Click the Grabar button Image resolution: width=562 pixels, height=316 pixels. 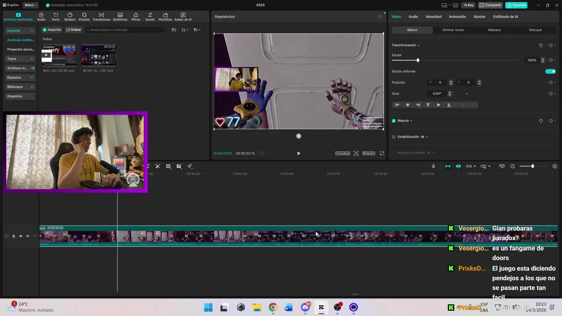click(74, 30)
